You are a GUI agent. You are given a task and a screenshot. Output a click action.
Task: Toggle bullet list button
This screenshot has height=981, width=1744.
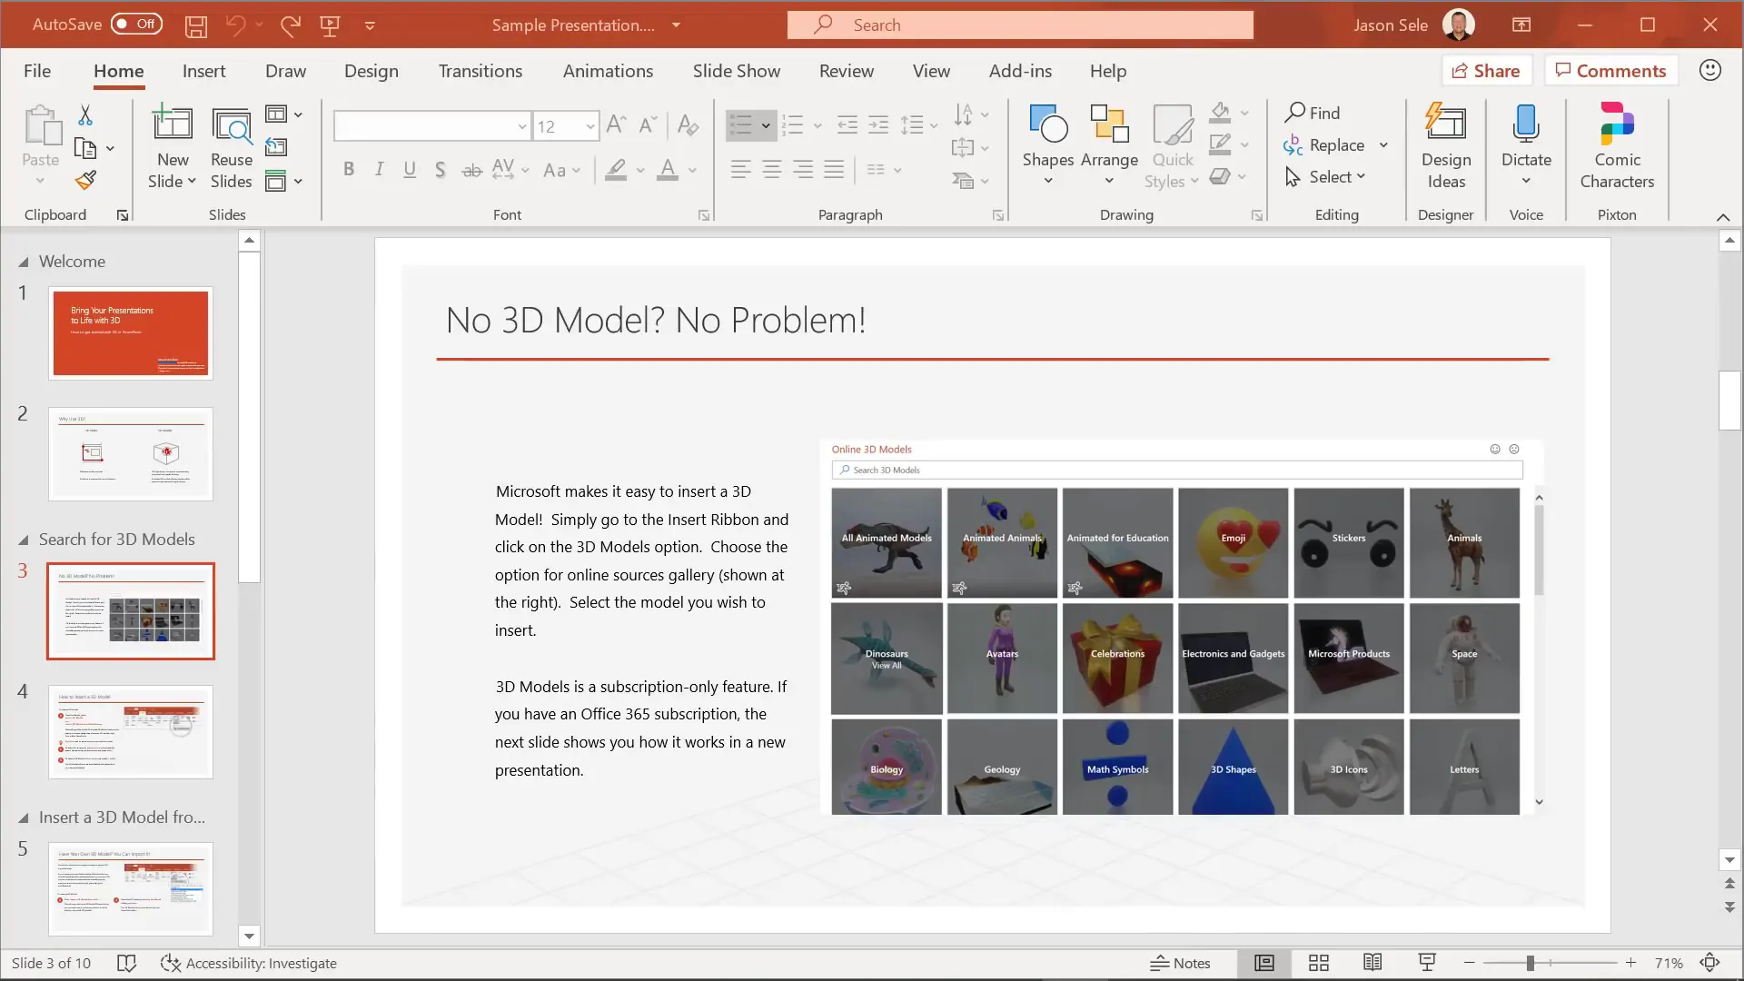click(741, 125)
